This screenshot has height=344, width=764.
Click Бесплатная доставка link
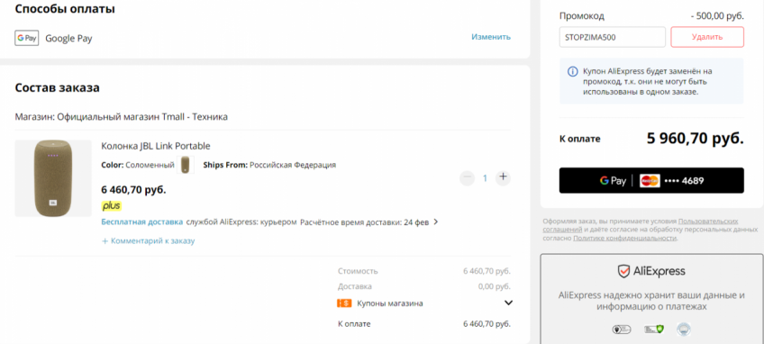click(x=142, y=222)
